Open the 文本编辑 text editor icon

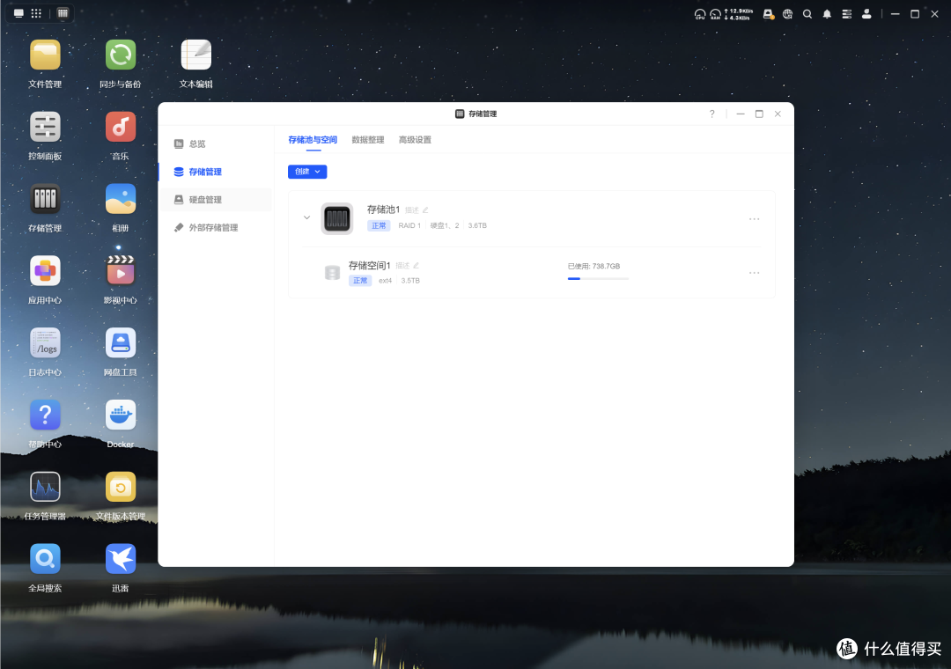click(195, 55)
